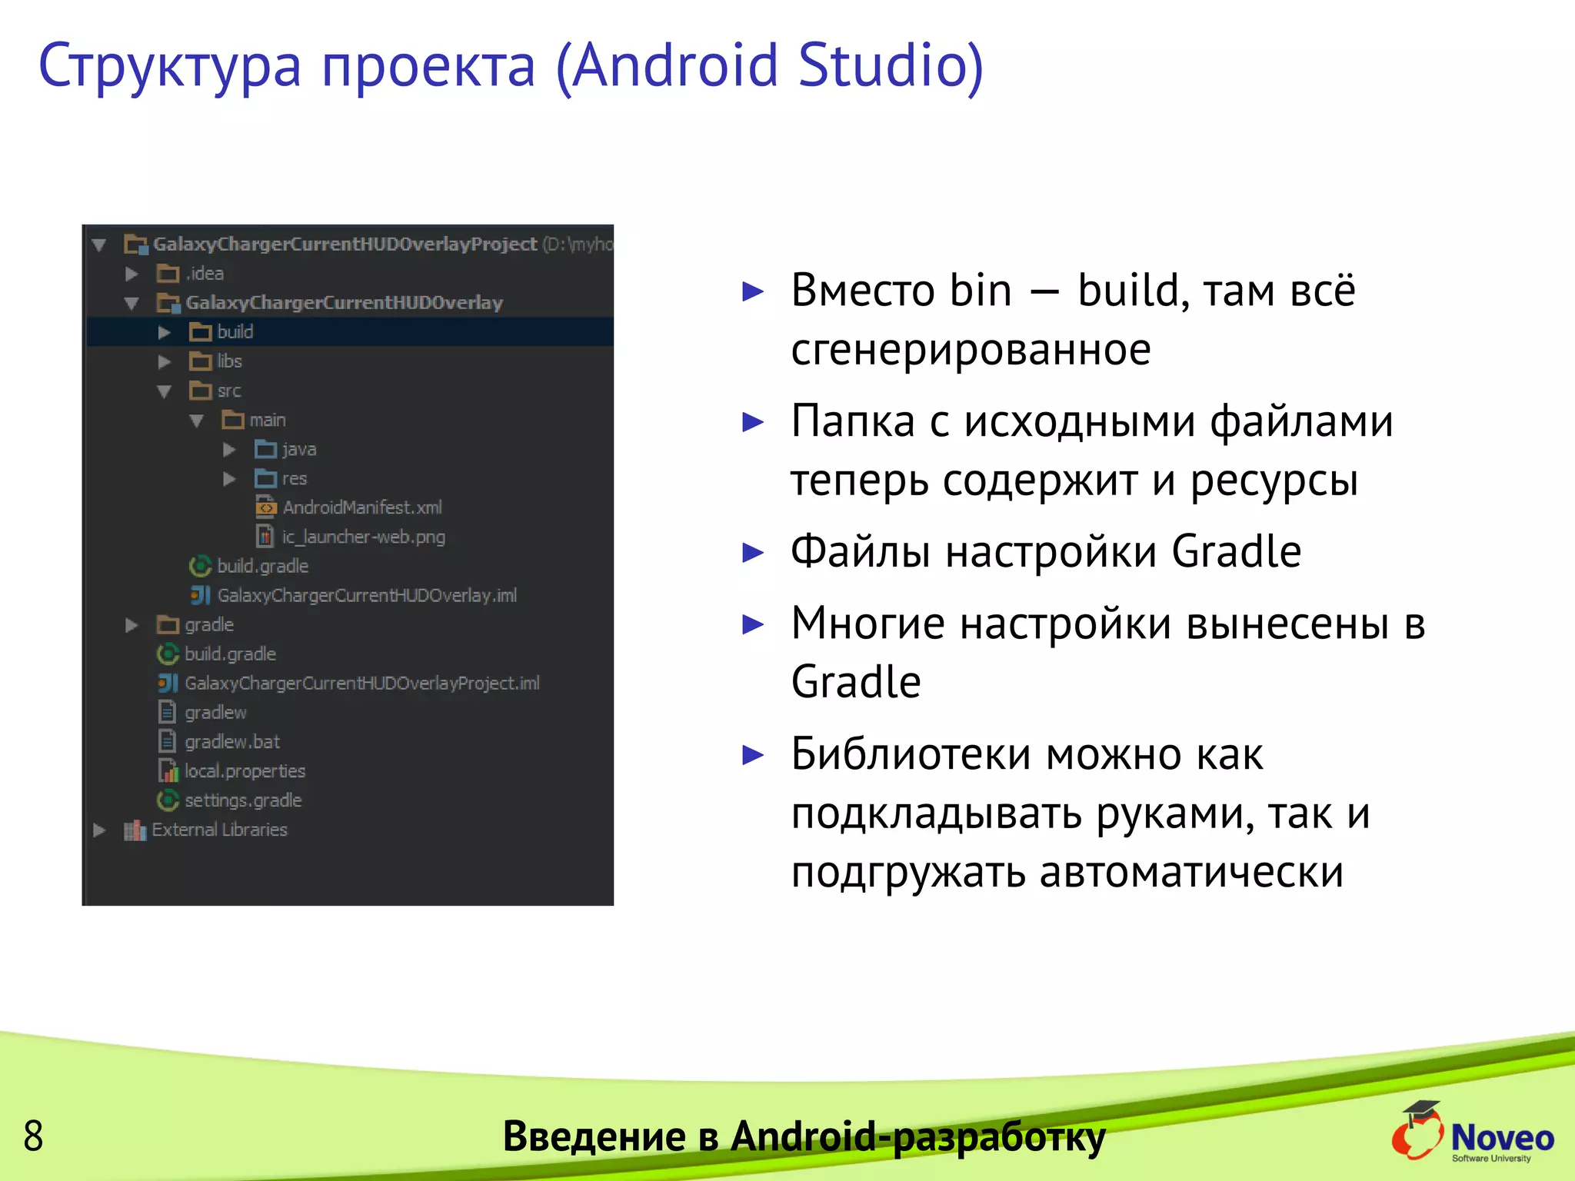The width and height of the screenshot is (1575, 1181).
Task: Click the project-level build.gradle Gradle icon
Action: [168, 654]
